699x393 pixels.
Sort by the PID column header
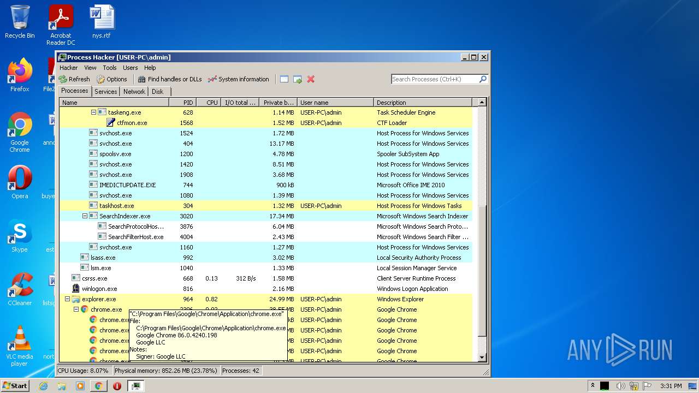[x=183, y=102]
